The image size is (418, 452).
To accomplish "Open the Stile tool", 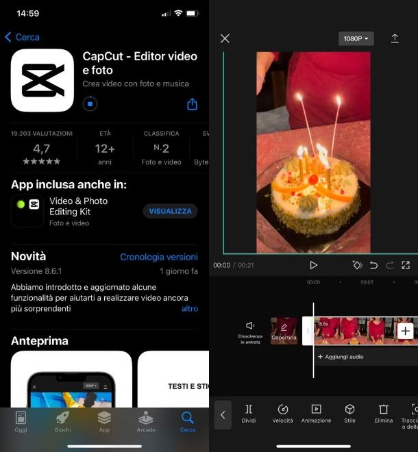I will [x=349, y=414].
